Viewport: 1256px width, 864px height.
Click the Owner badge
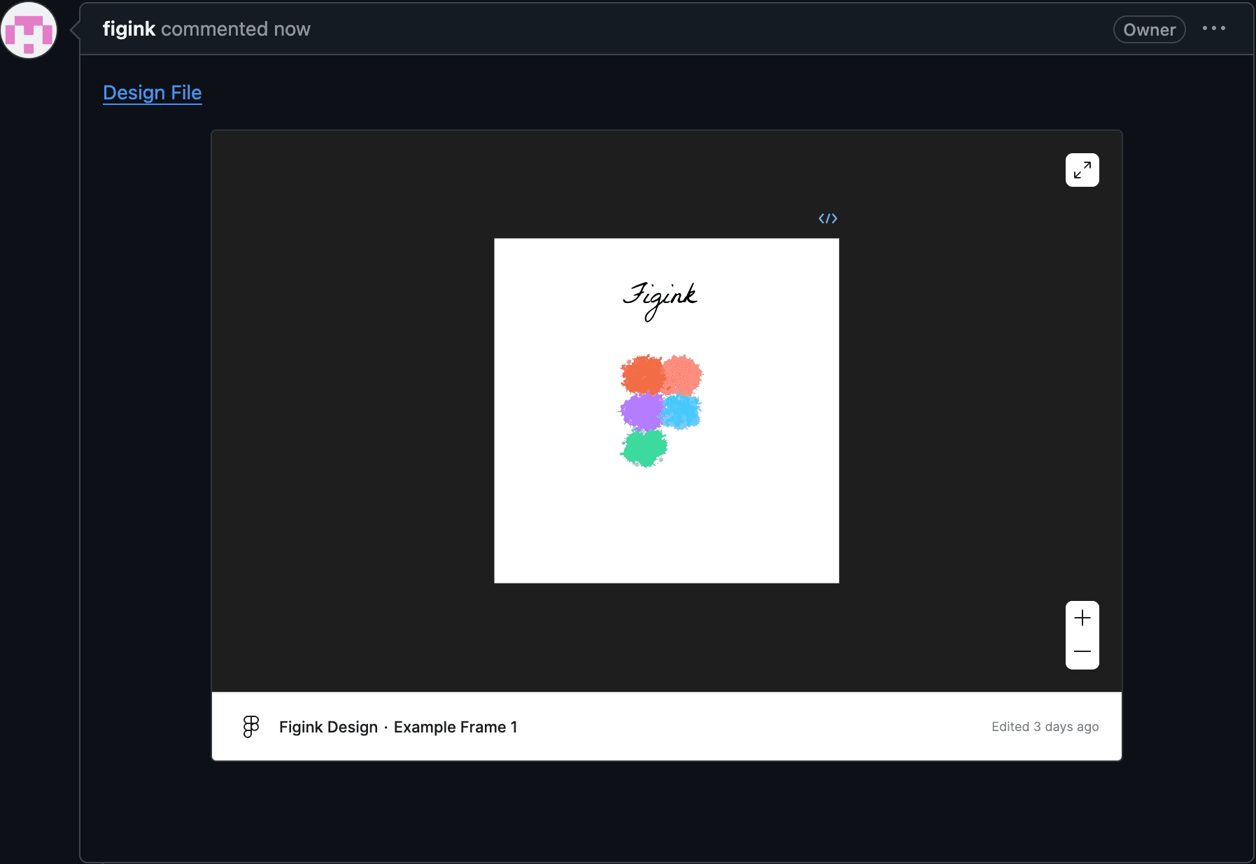[x=1148, y=29]
